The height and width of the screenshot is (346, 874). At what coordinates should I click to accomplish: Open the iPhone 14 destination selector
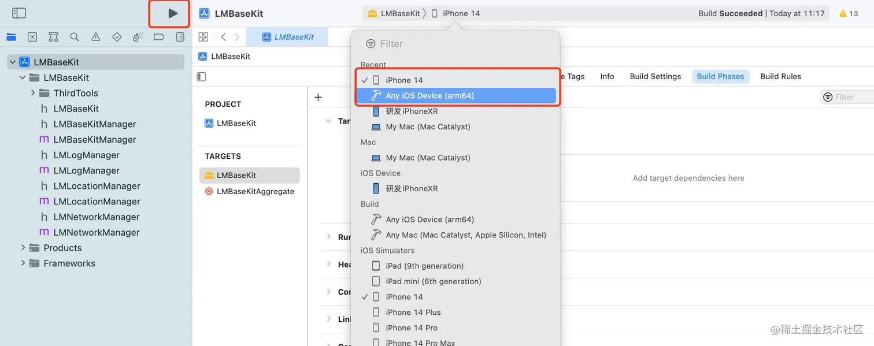pos(456,13)
